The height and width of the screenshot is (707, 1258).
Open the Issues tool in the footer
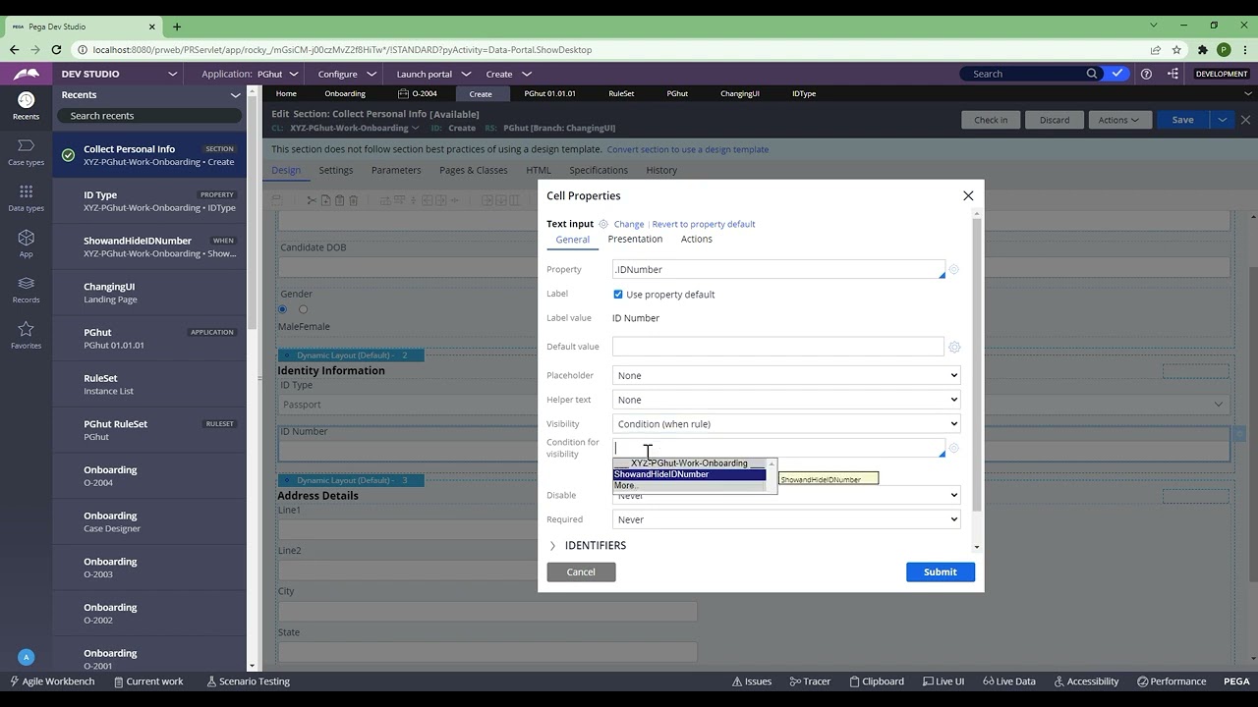click(x=752, y=681)
